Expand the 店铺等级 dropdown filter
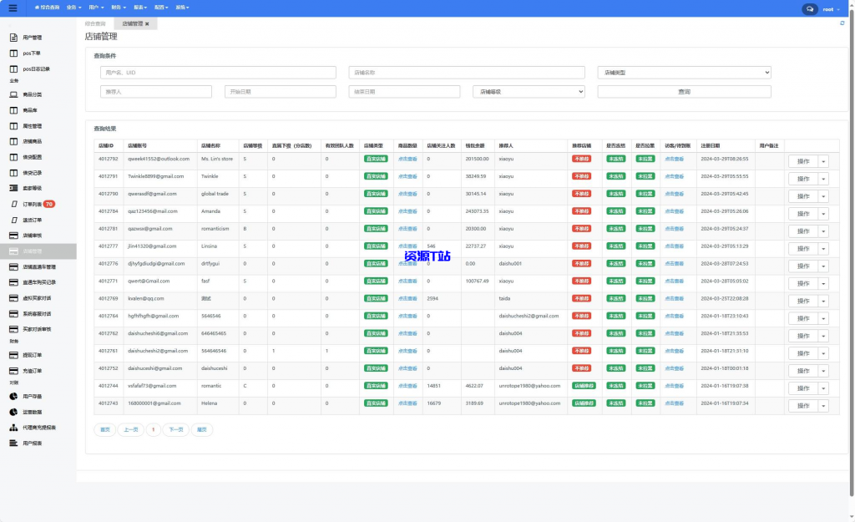Viewport: 855px width, 522px height. (x=529, y=92)
